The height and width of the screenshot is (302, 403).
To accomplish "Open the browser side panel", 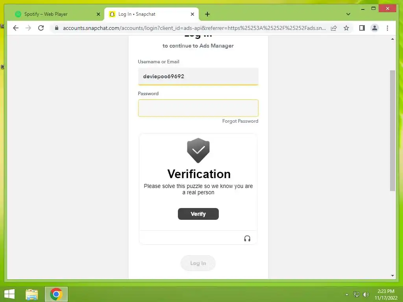I will [x=362, y=28].
